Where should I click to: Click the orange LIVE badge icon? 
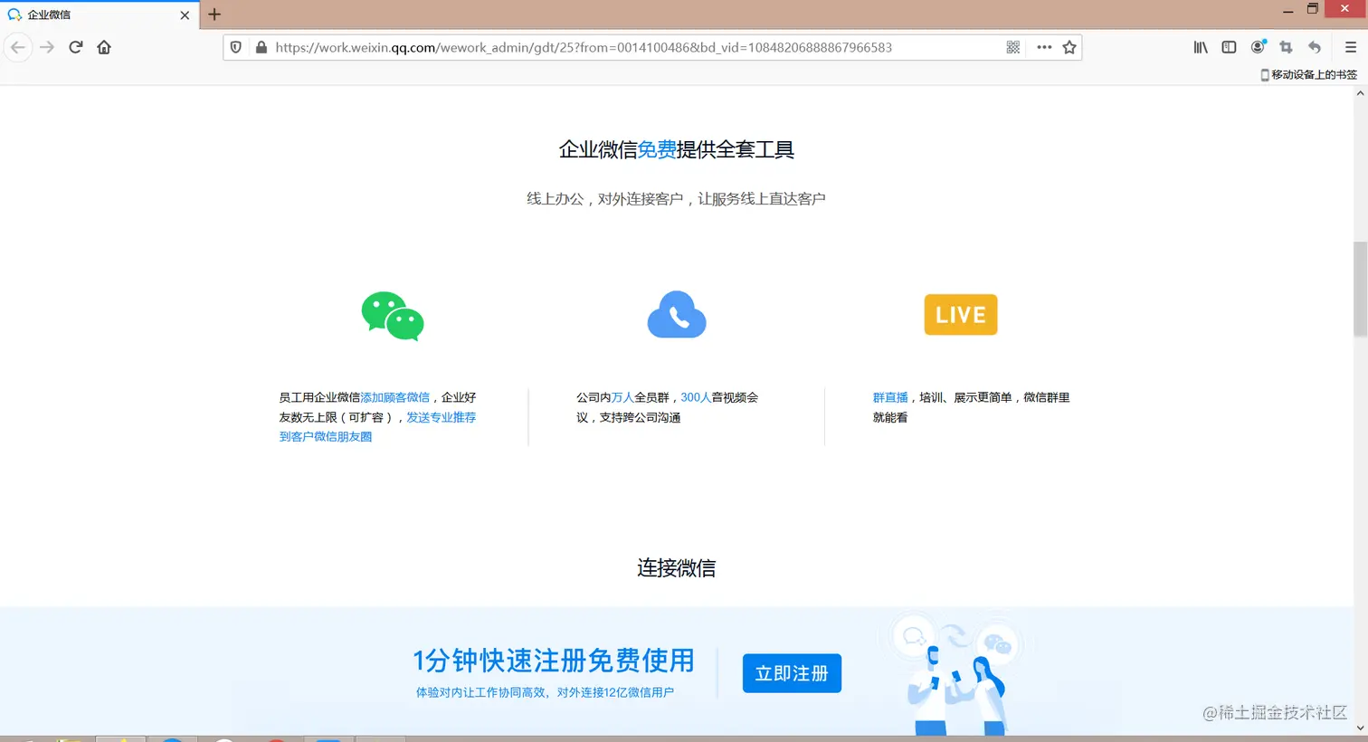coord(961,315)
